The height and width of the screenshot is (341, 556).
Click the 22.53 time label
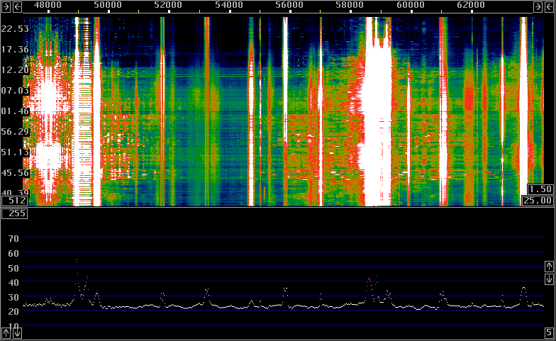coord(15,28)
